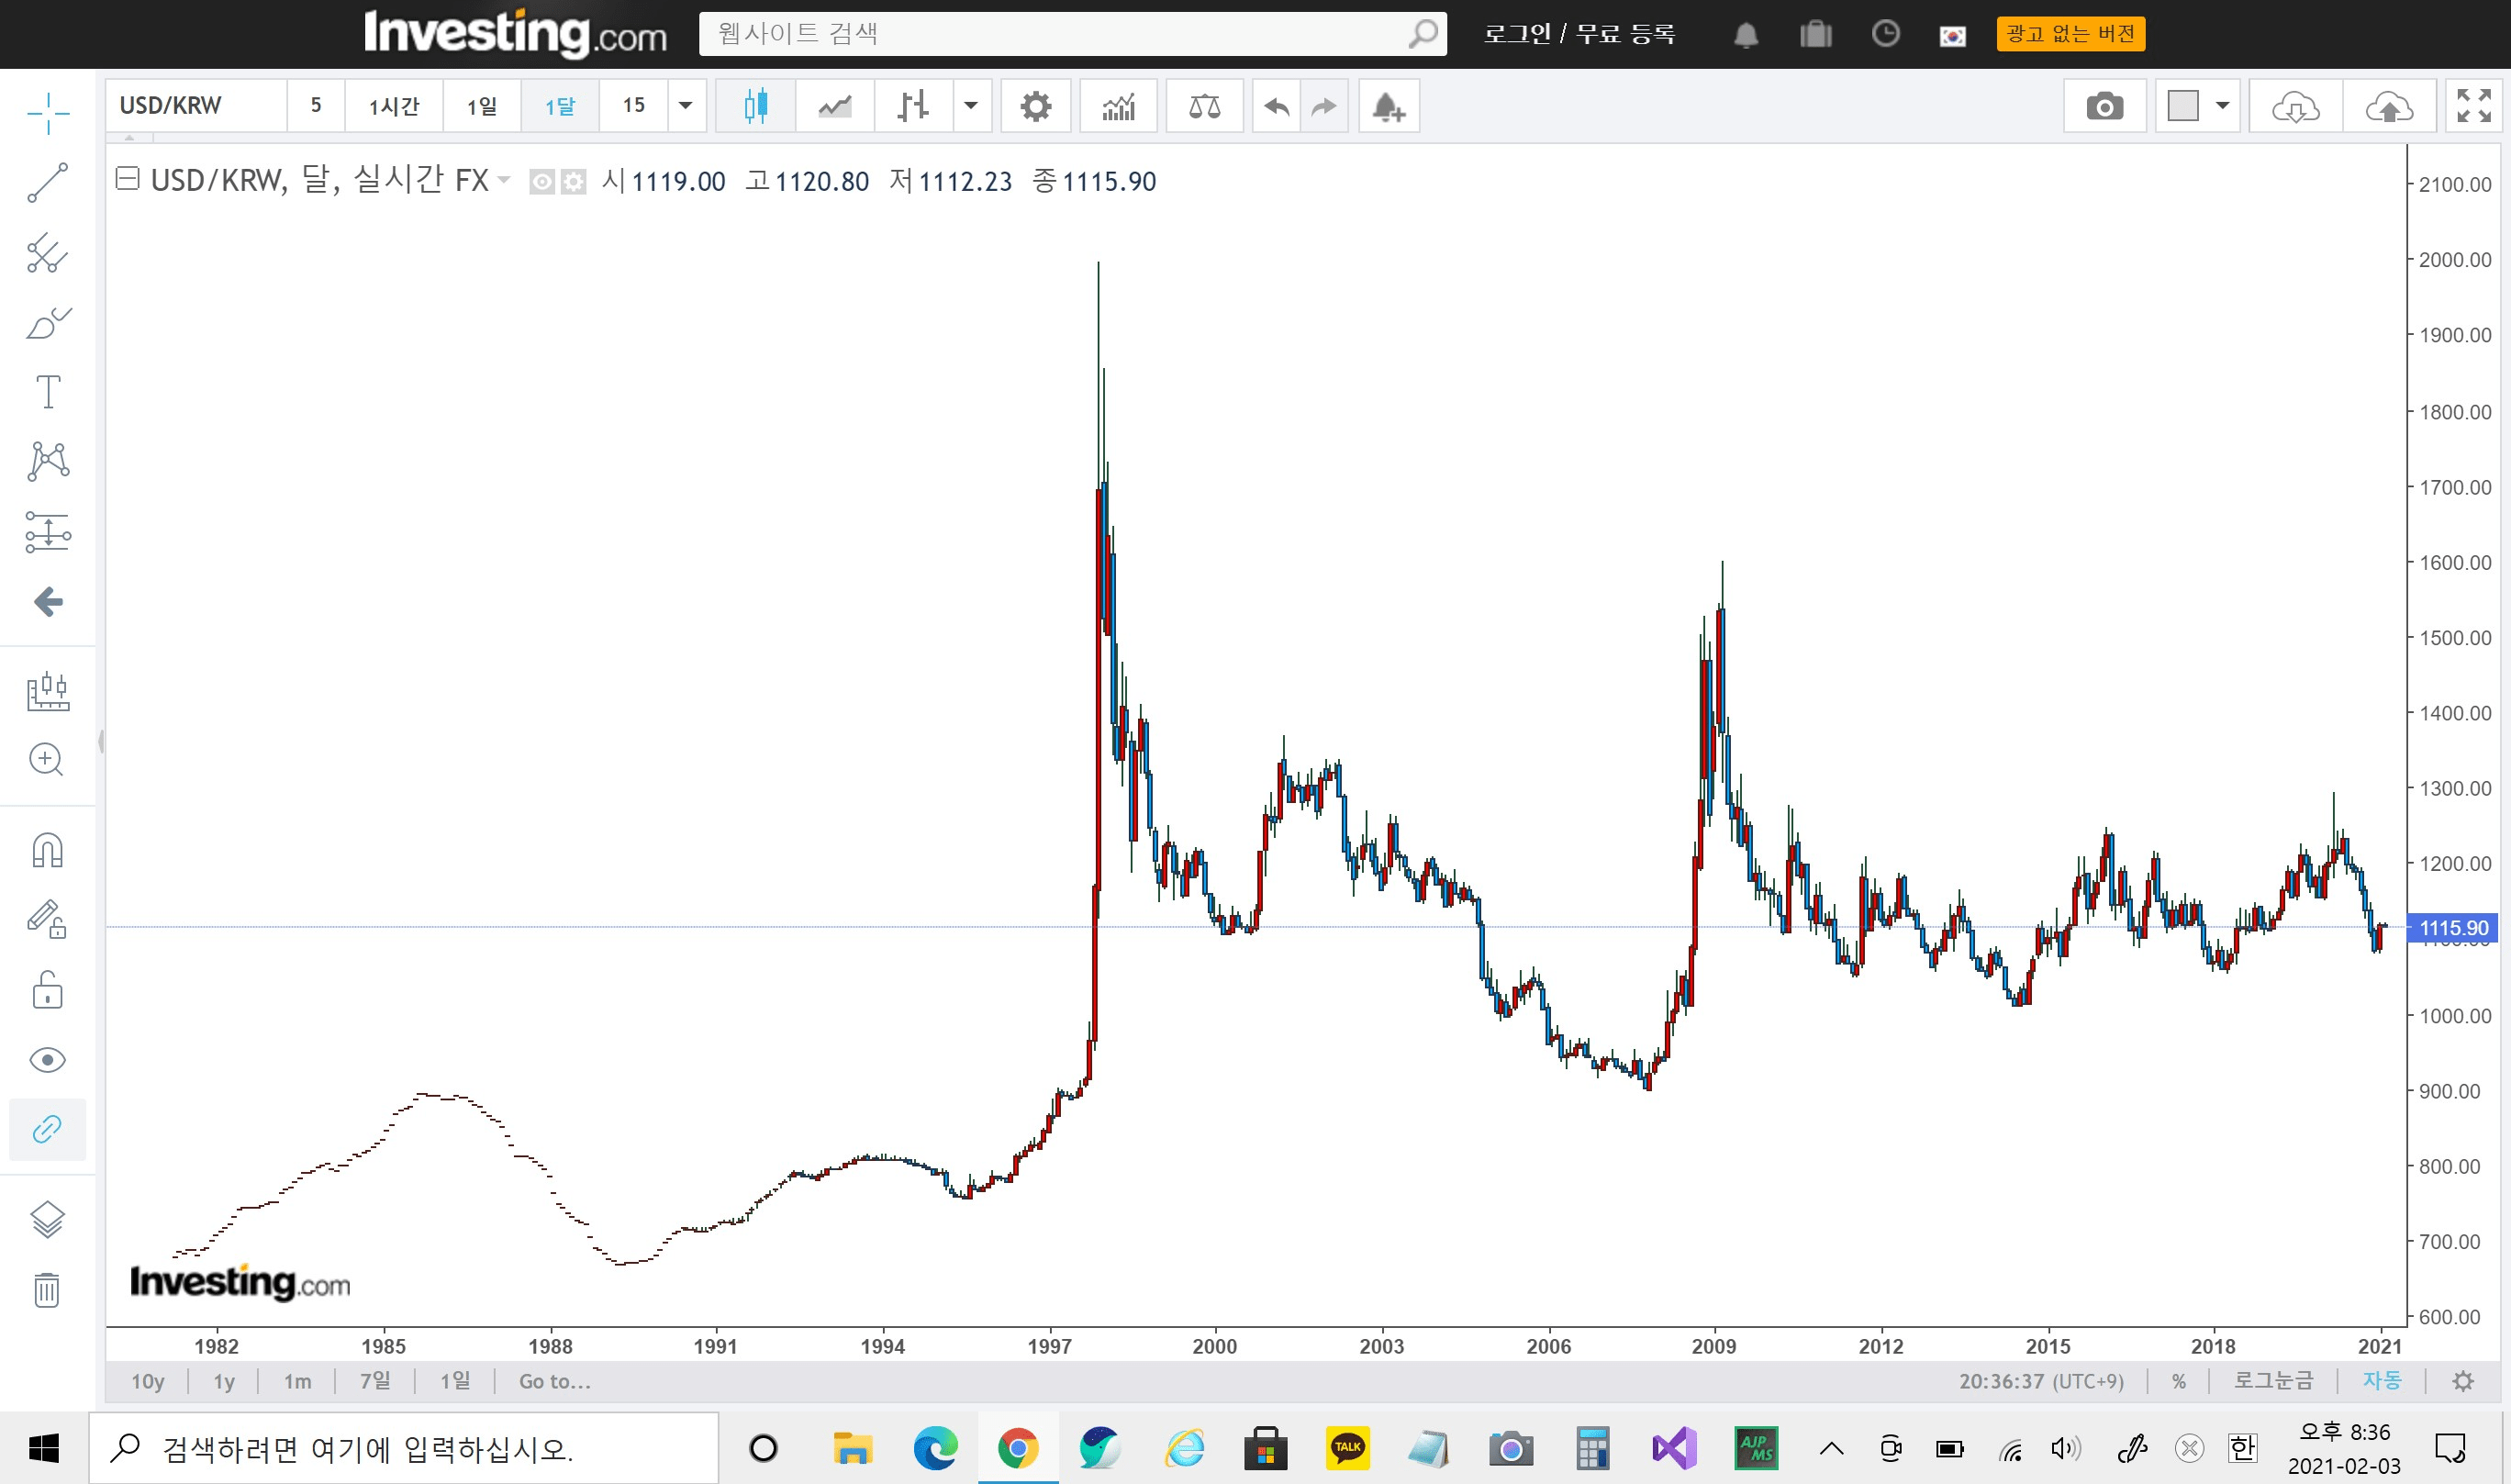Toggle 로그눈금 log scale
2511x1484 pixels.
coord(2274,1381)
